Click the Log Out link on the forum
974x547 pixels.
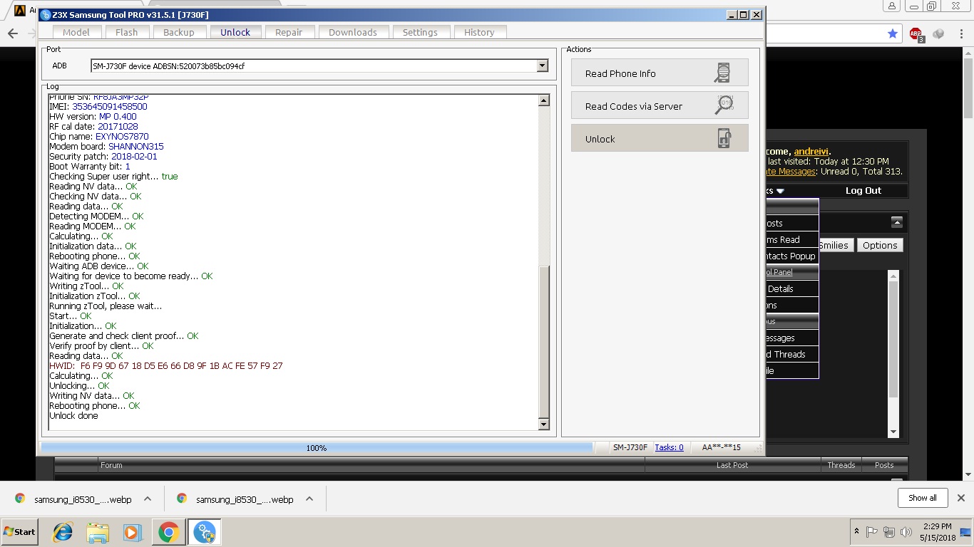(x=863, y=191)
